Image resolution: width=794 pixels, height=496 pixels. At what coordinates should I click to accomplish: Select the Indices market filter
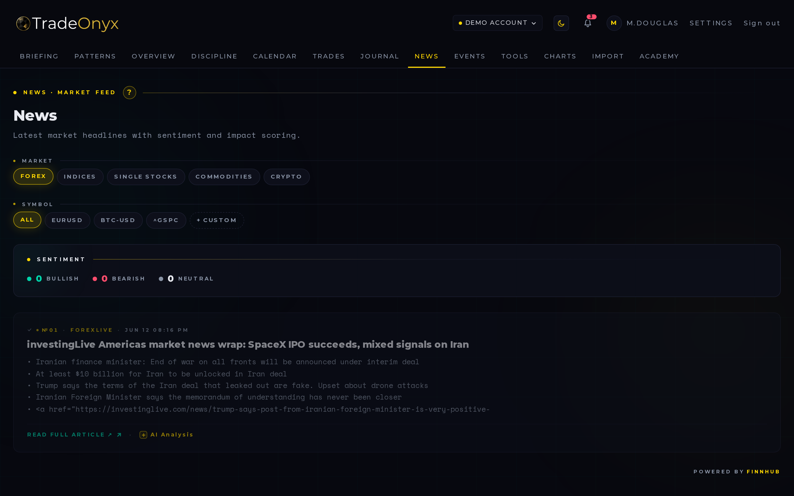[x=80, y=177]
